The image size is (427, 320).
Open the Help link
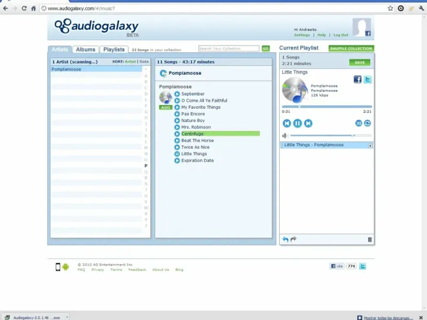pyautogui.click(x=321, y=35)
